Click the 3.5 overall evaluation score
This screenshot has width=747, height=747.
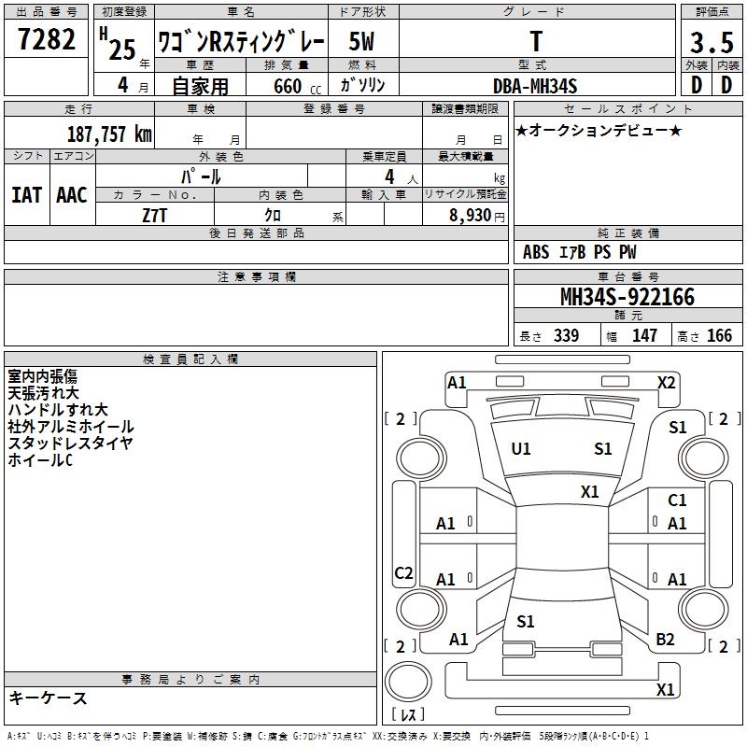[x=711, y=43]
